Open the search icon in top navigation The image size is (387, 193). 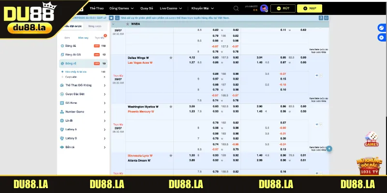(236, 8)
